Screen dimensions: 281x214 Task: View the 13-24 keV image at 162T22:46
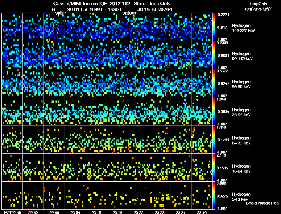click(x=12, y=167)
